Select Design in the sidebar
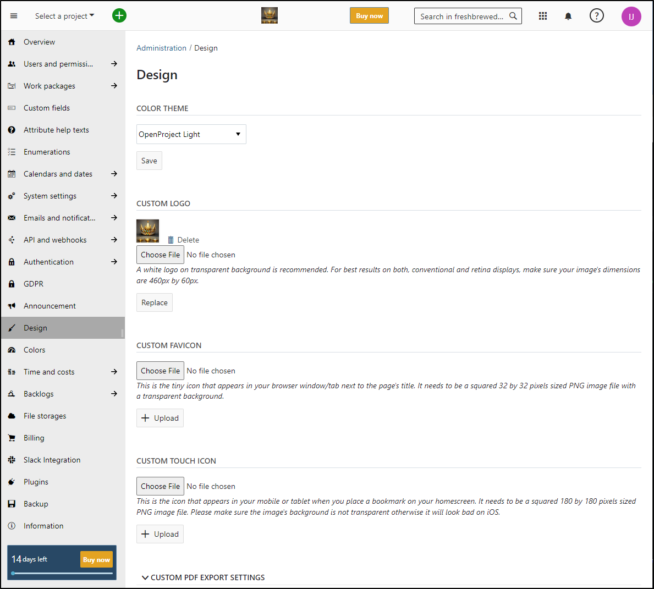This screenshot has width=654, height=589. pos(63,328)
